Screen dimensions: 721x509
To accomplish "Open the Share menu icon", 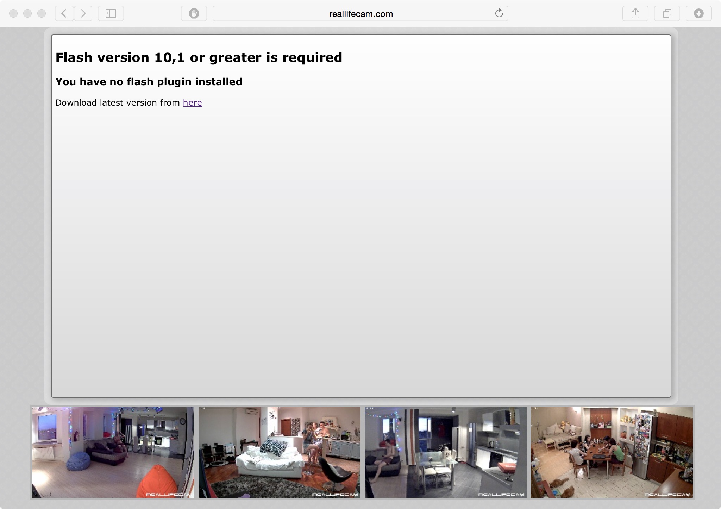I will point(635,14).
